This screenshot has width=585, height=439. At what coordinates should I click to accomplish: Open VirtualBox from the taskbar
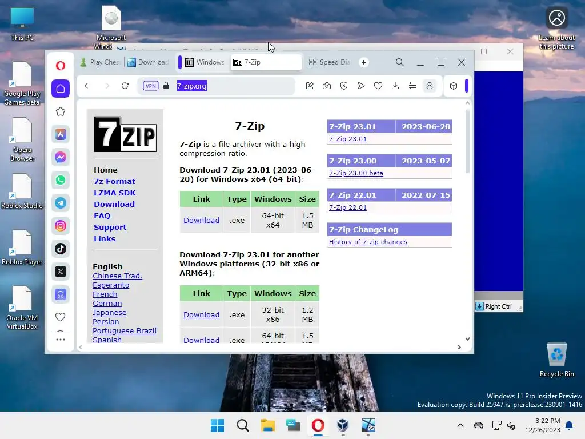(343, 425)
